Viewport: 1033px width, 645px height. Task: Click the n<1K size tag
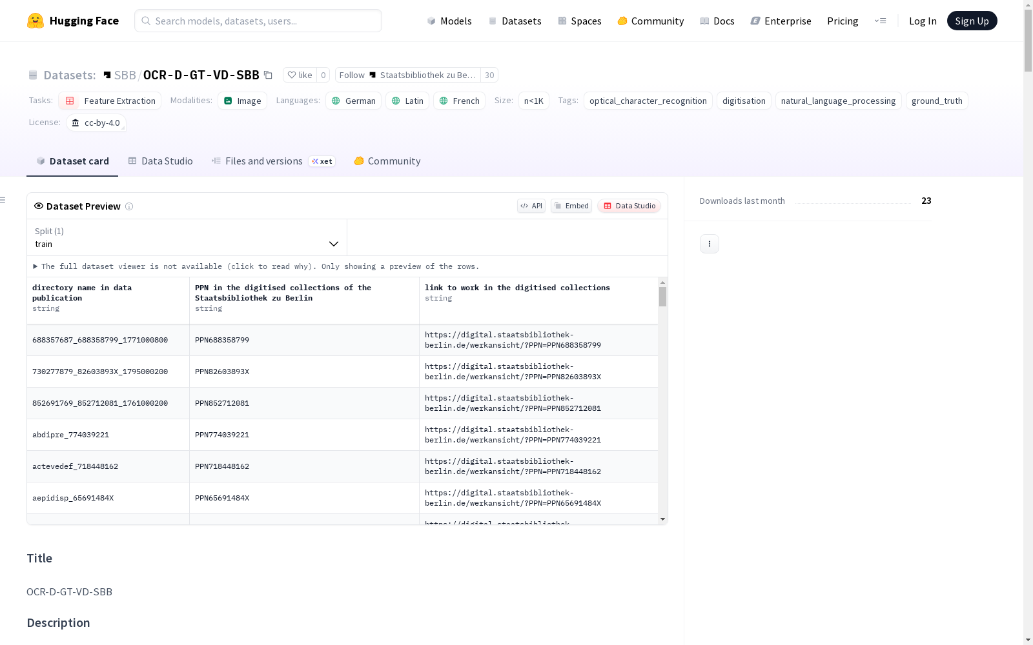[534, 101]
